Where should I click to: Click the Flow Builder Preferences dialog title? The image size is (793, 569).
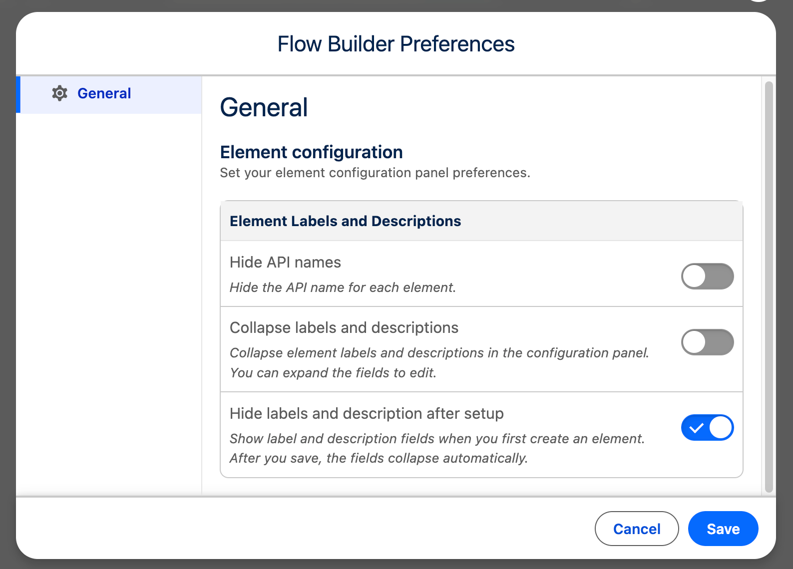[x=396, y=44]
